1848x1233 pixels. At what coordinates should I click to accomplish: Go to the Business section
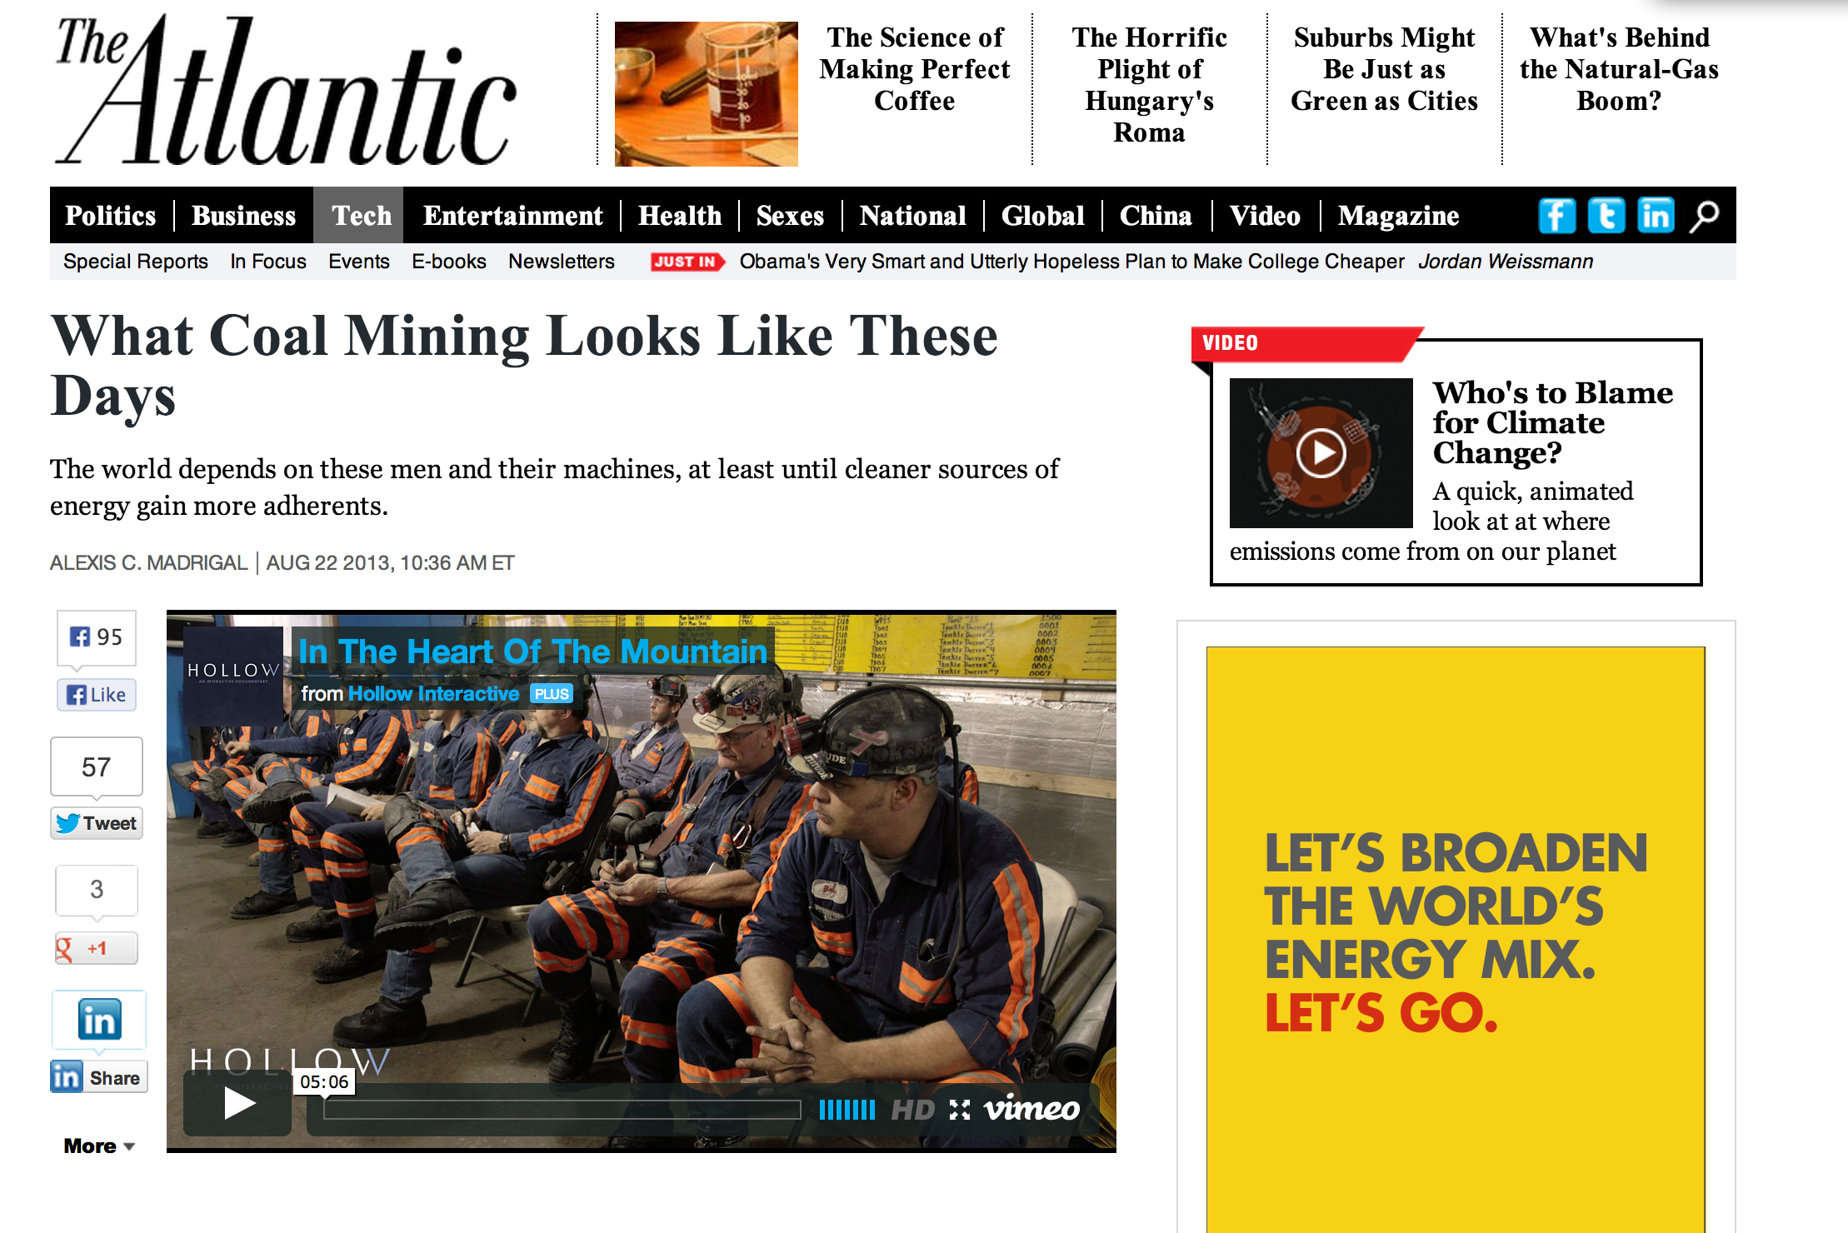click(x=243, y=216)
